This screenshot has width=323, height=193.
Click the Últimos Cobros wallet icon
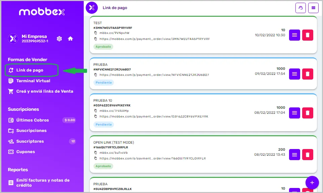pos(11,120)
